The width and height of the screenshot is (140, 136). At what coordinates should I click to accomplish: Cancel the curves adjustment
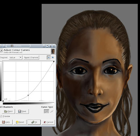(x=48, y=122)
